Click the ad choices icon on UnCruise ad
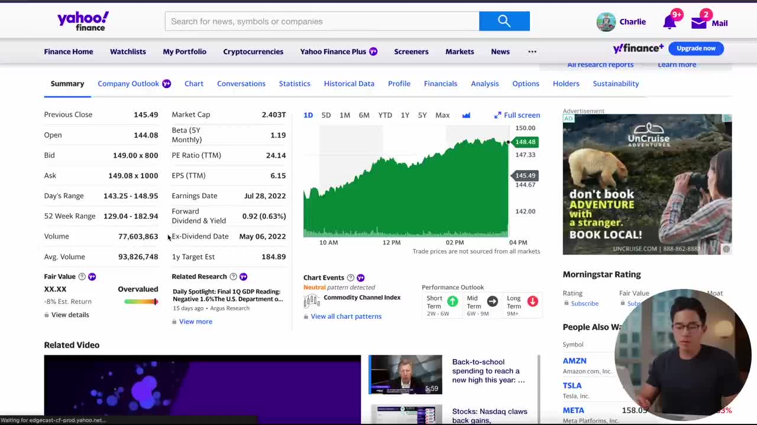 tap(727, 119)
